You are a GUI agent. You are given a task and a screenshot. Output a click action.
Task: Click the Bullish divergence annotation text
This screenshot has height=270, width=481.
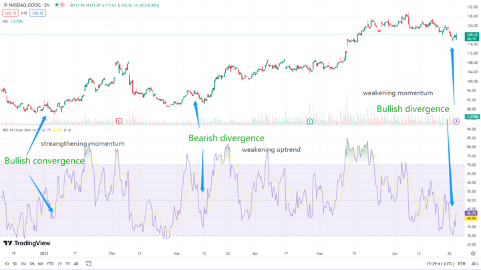(x=413, y=109)
